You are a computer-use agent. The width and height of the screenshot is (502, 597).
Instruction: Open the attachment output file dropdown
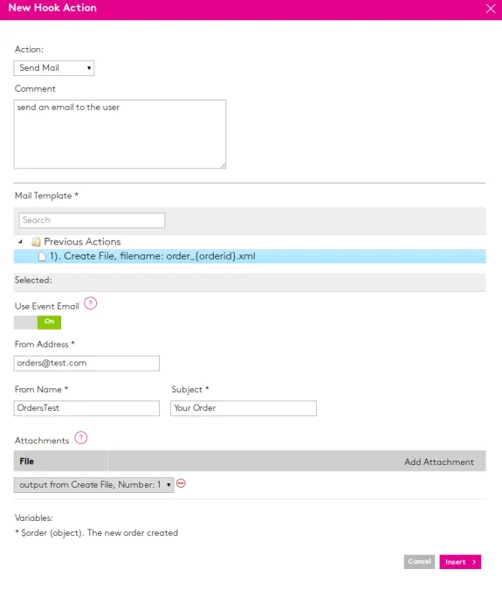click(x=94, y=485)
